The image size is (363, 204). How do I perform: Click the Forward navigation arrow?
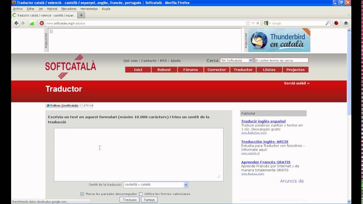23,23
